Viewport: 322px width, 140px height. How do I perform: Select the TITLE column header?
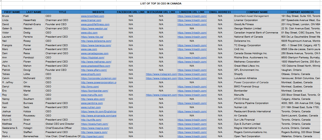[x=63, y=12]
